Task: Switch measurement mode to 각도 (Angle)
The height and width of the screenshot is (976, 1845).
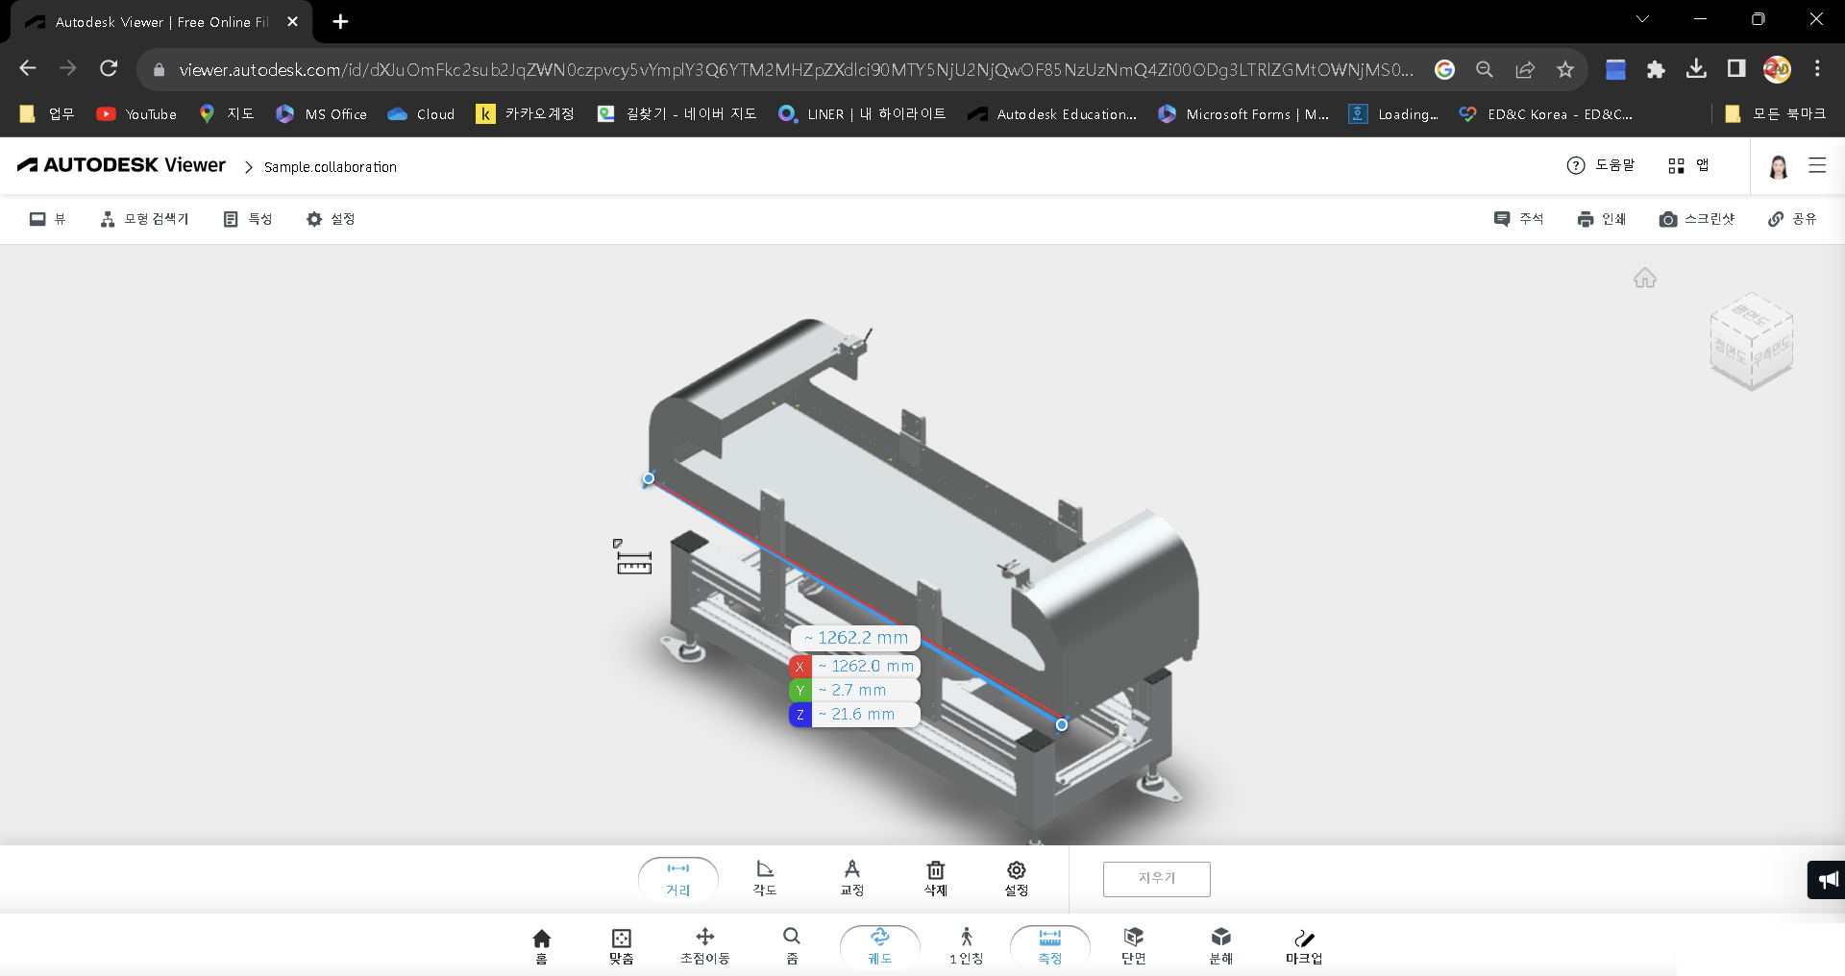Action: pyautogui.click(x=764, y=877)
